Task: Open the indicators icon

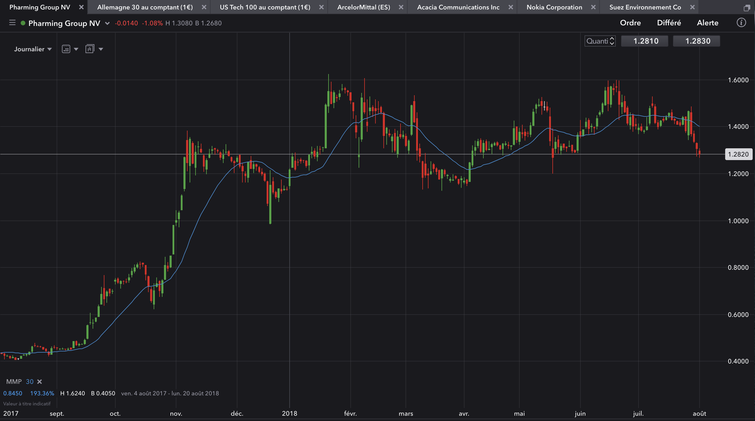Action: click(x=90, y=49)
